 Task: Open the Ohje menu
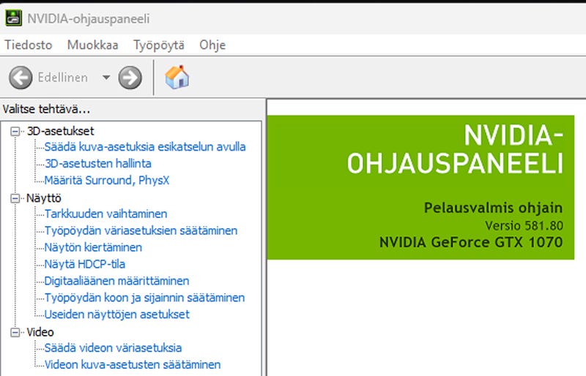[x=212, y=45]
